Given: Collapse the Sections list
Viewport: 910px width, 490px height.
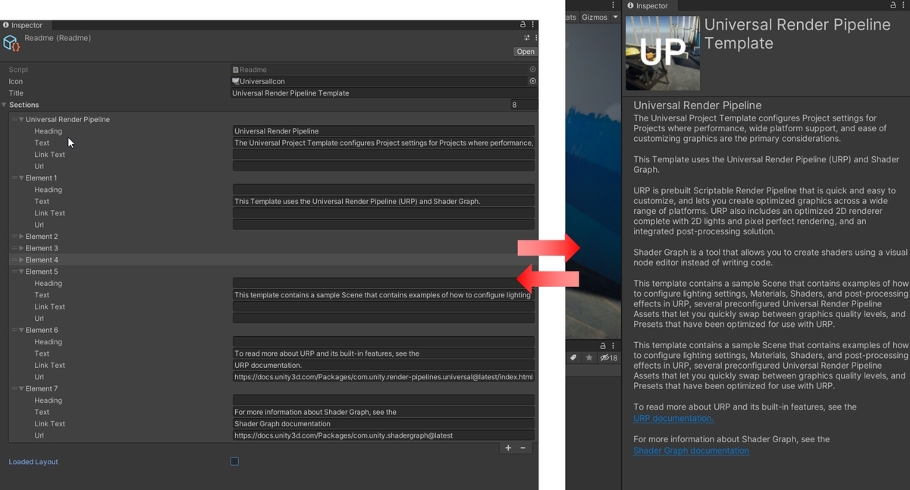Looking at the screenshot, I should 6,104.
